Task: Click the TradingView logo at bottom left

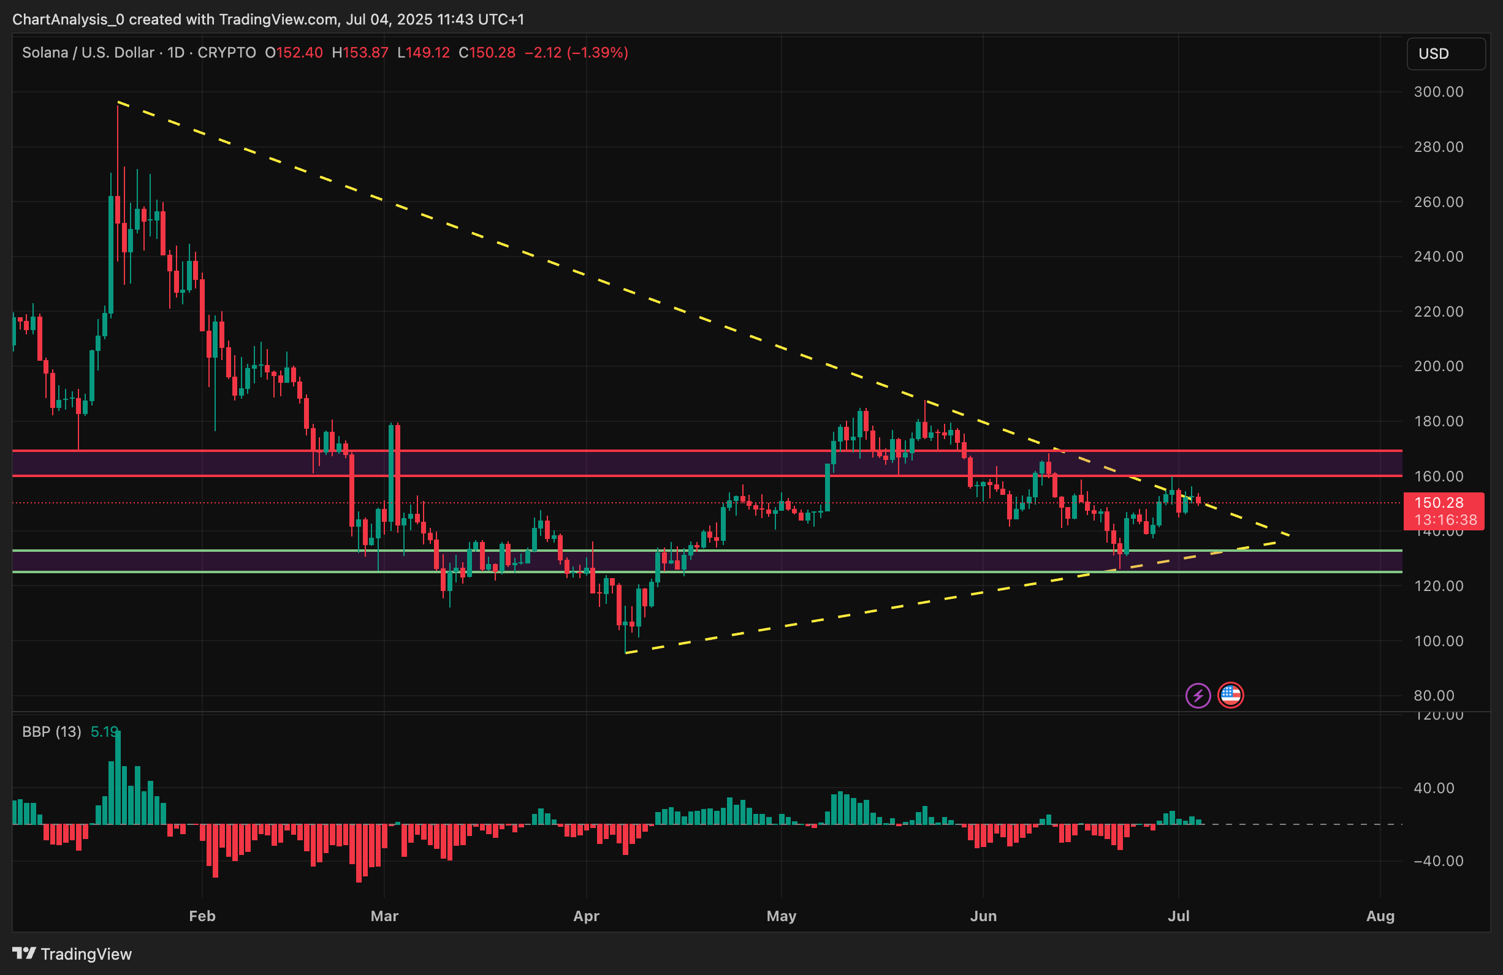Action: tap(72, 954)
